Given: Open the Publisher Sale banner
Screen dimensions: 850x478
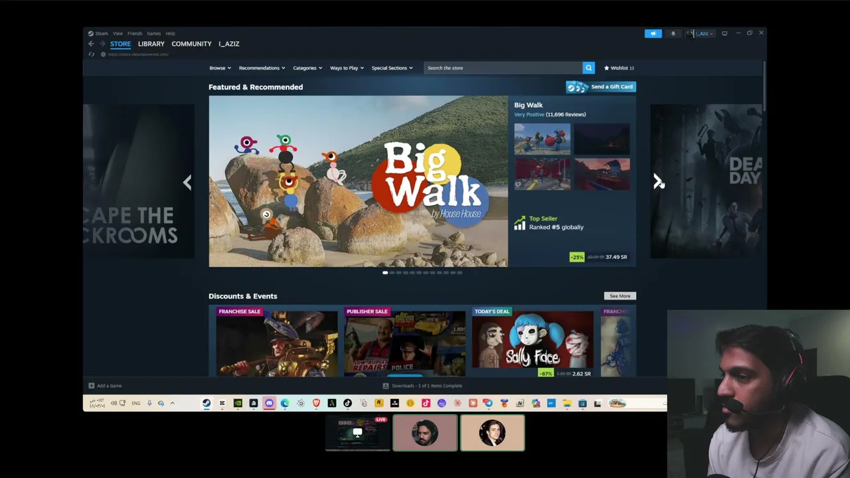Looking at the screenshot, I should (x=405, y=341).
